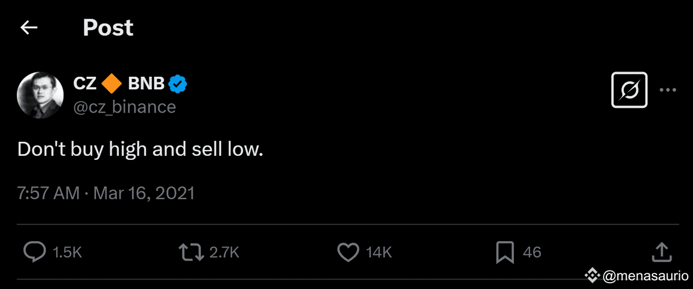Click the 1.5K replies count
693x289 pixels.
(x=68, y=252)
